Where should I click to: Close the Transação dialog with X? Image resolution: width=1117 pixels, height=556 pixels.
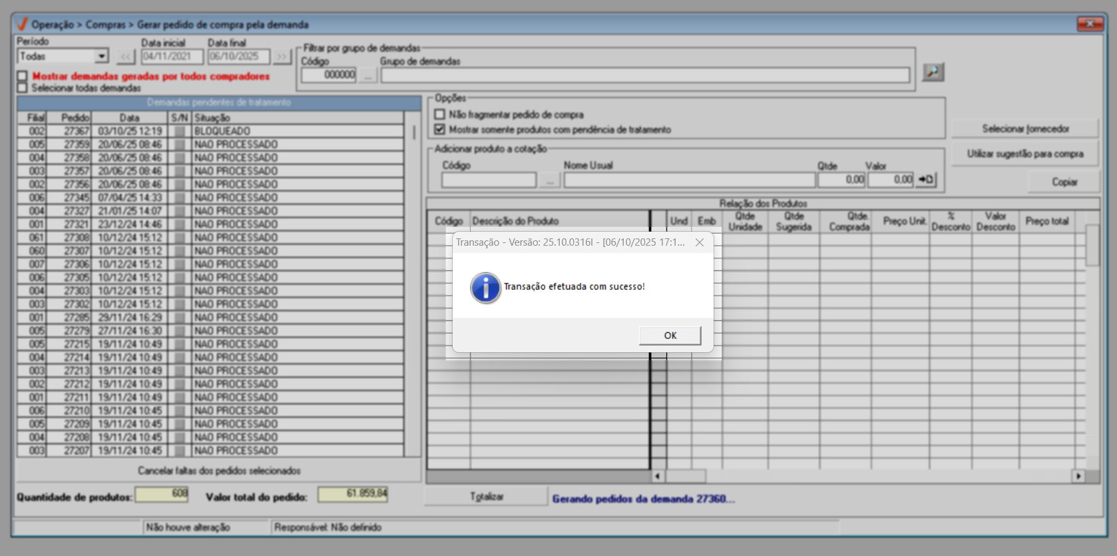[x=699, y=242]
